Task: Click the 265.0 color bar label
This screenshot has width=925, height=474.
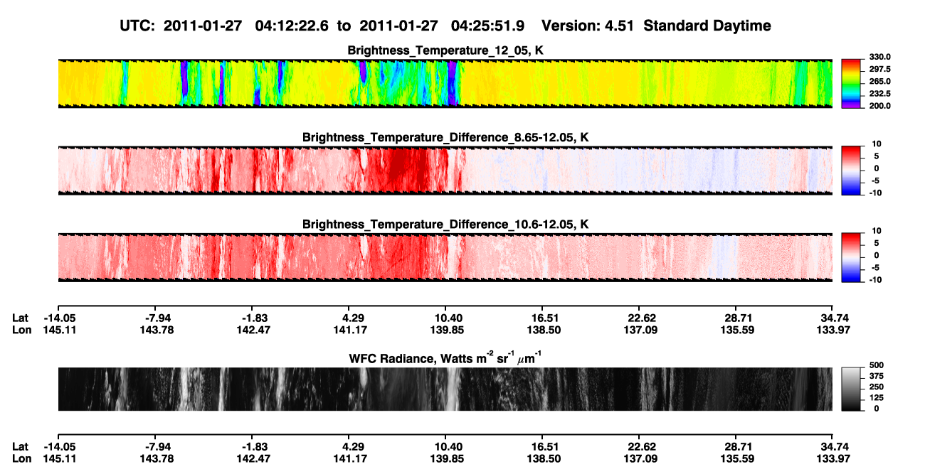Action: tap(880, 82)
